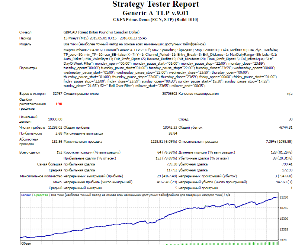The width and height of the screenshot is (308, 245).
Task: Click the 'Модель' row label
Action: [x=25, y=44]
